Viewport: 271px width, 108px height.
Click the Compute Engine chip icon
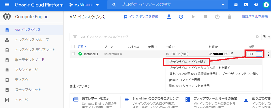pos(7,17)
